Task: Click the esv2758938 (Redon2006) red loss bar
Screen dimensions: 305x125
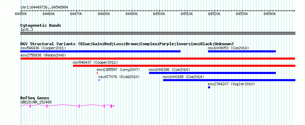Action: click(x=158, y=59)
